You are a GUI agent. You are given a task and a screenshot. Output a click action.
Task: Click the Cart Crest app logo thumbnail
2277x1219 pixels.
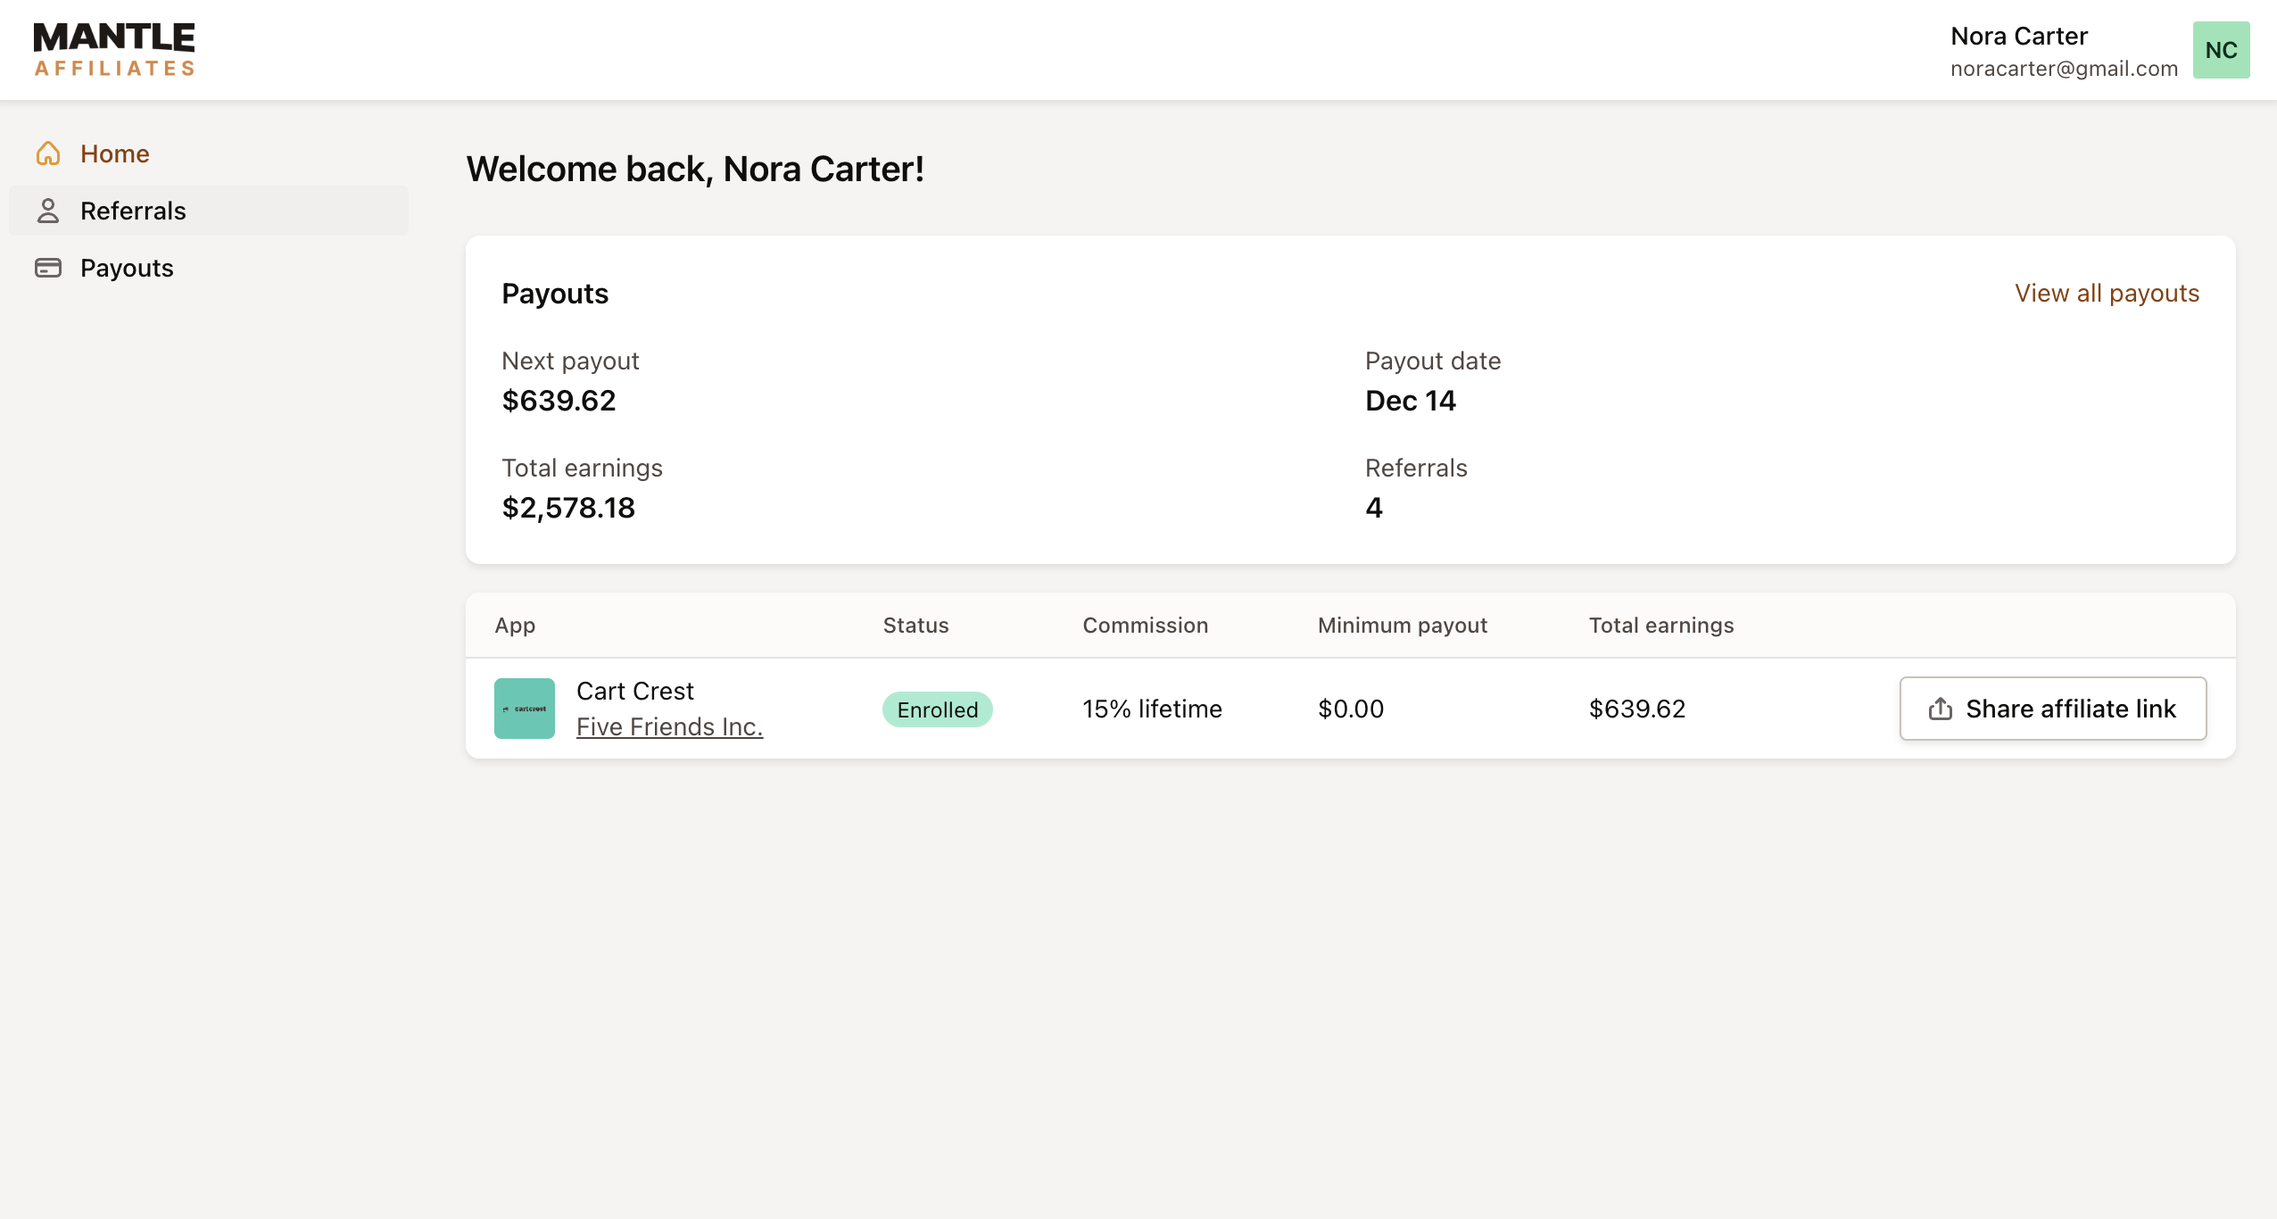(525, 709)
